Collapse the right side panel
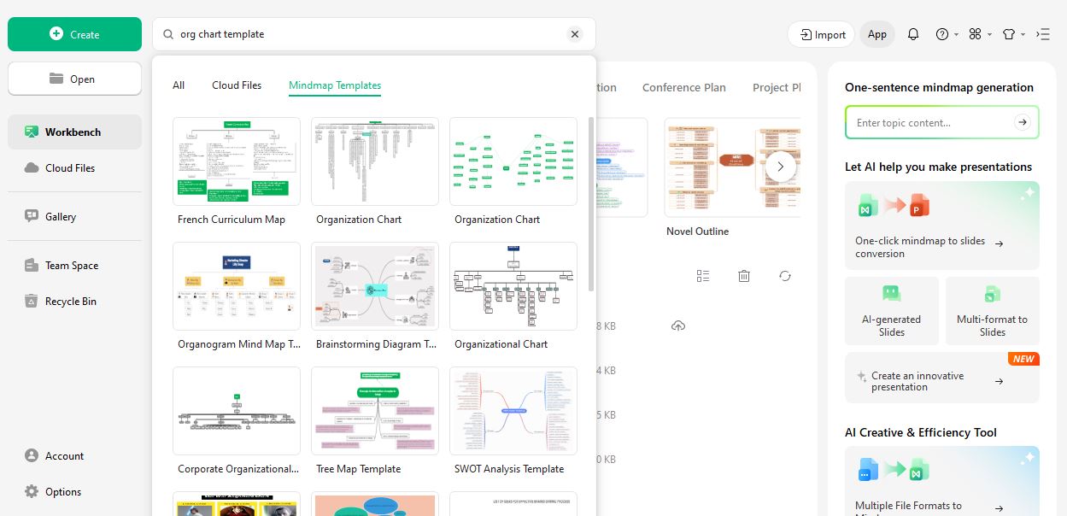The width and height of the screenshot is (1067, 516). (1043, 34)
